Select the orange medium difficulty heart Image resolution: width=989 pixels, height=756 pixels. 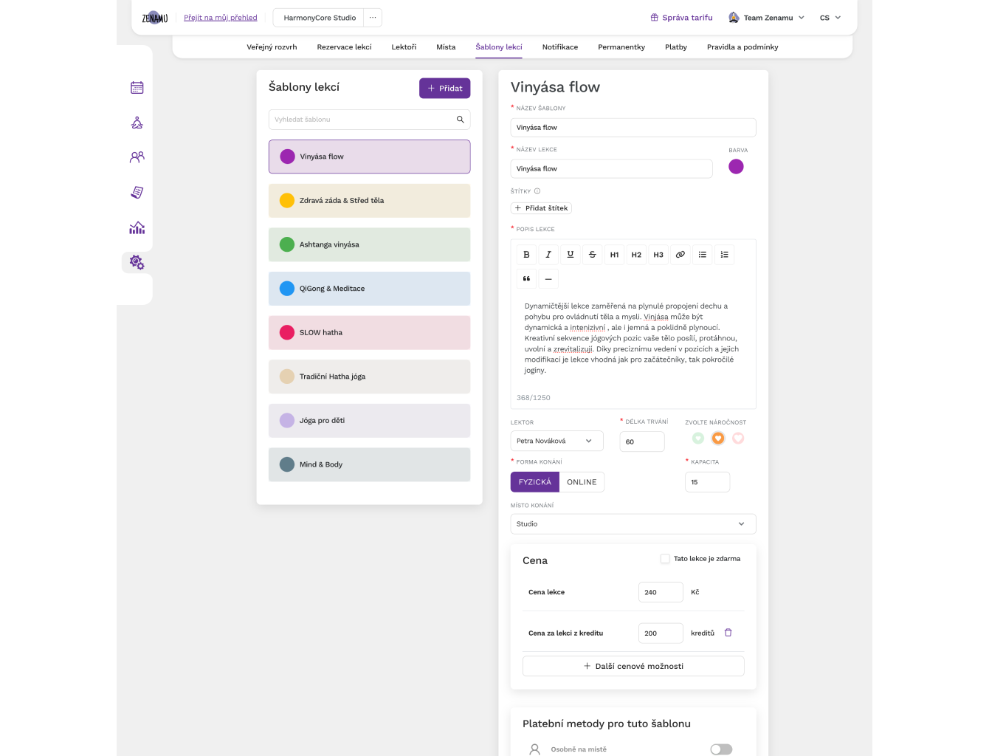pyautogui.click(x=718, y=439)
